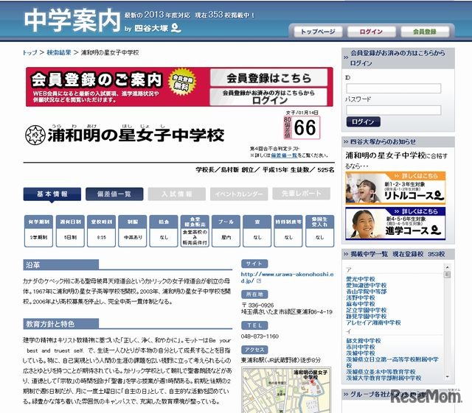Click the red ログイン header button
This screenshot has height=413, width=472.
click(371, 31)
